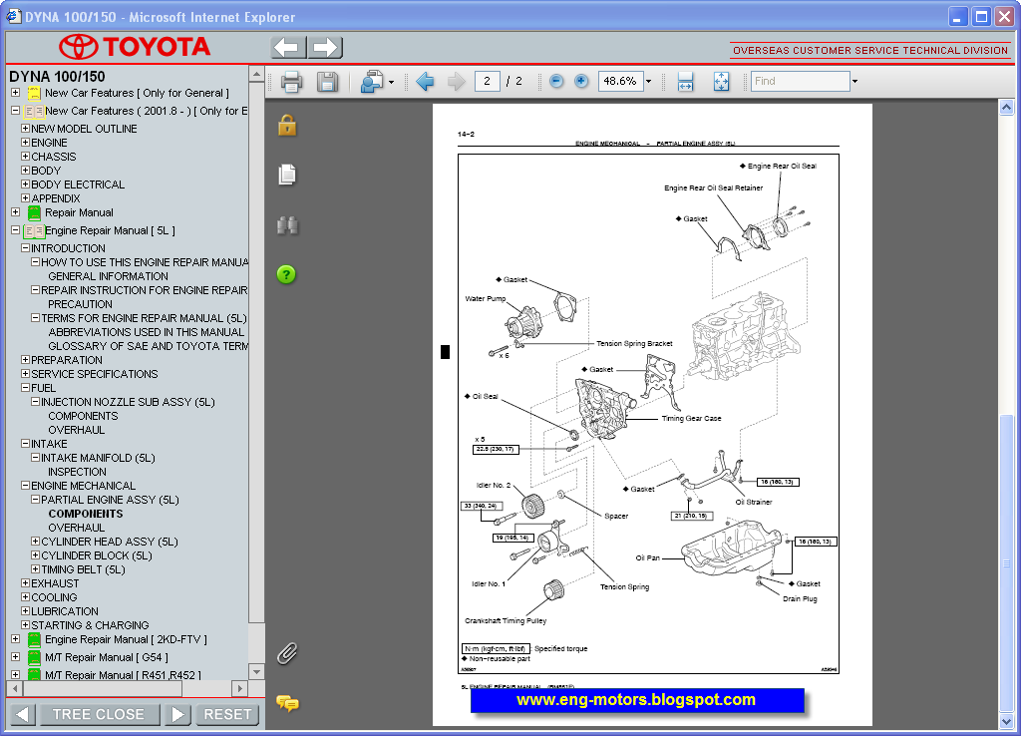1021x736 pixels.
Task: Click document vertical scrollbar thumb
Action: pyautogui.click(x=1007, y=564)
